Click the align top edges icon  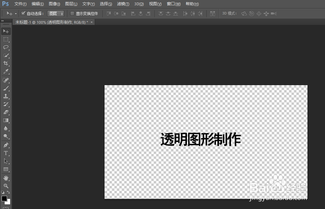(109, 13)
